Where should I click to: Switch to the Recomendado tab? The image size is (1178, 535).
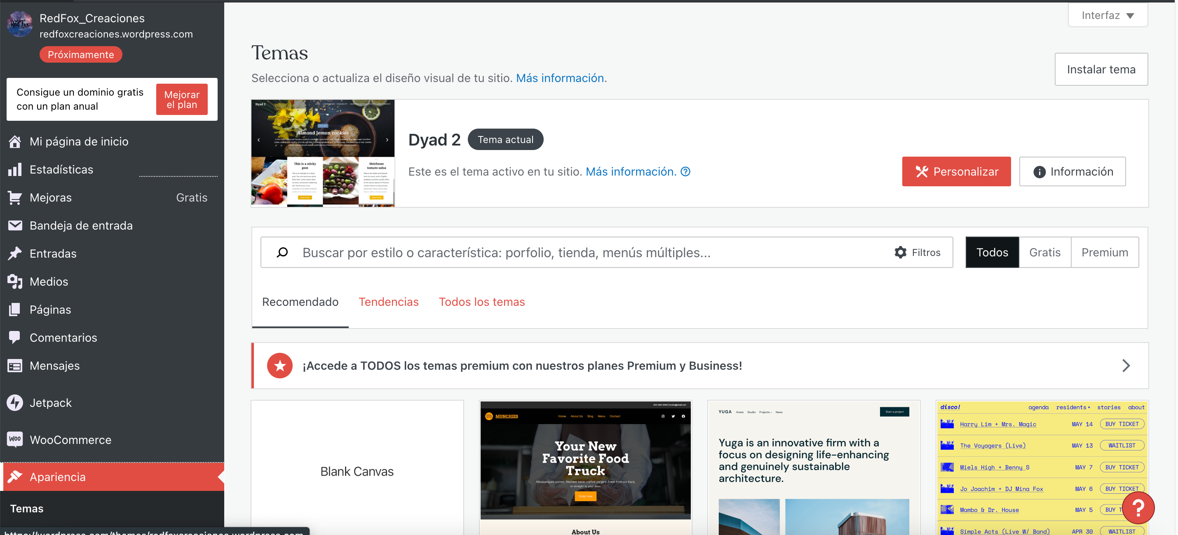coord(300,302)
